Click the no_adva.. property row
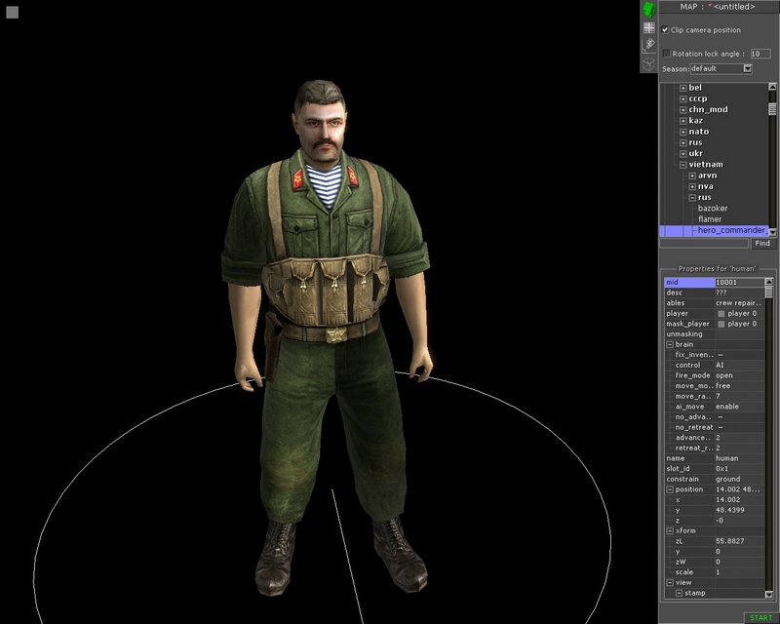The width and height of the screenshot is (780, 624). (x=715, y=417)
